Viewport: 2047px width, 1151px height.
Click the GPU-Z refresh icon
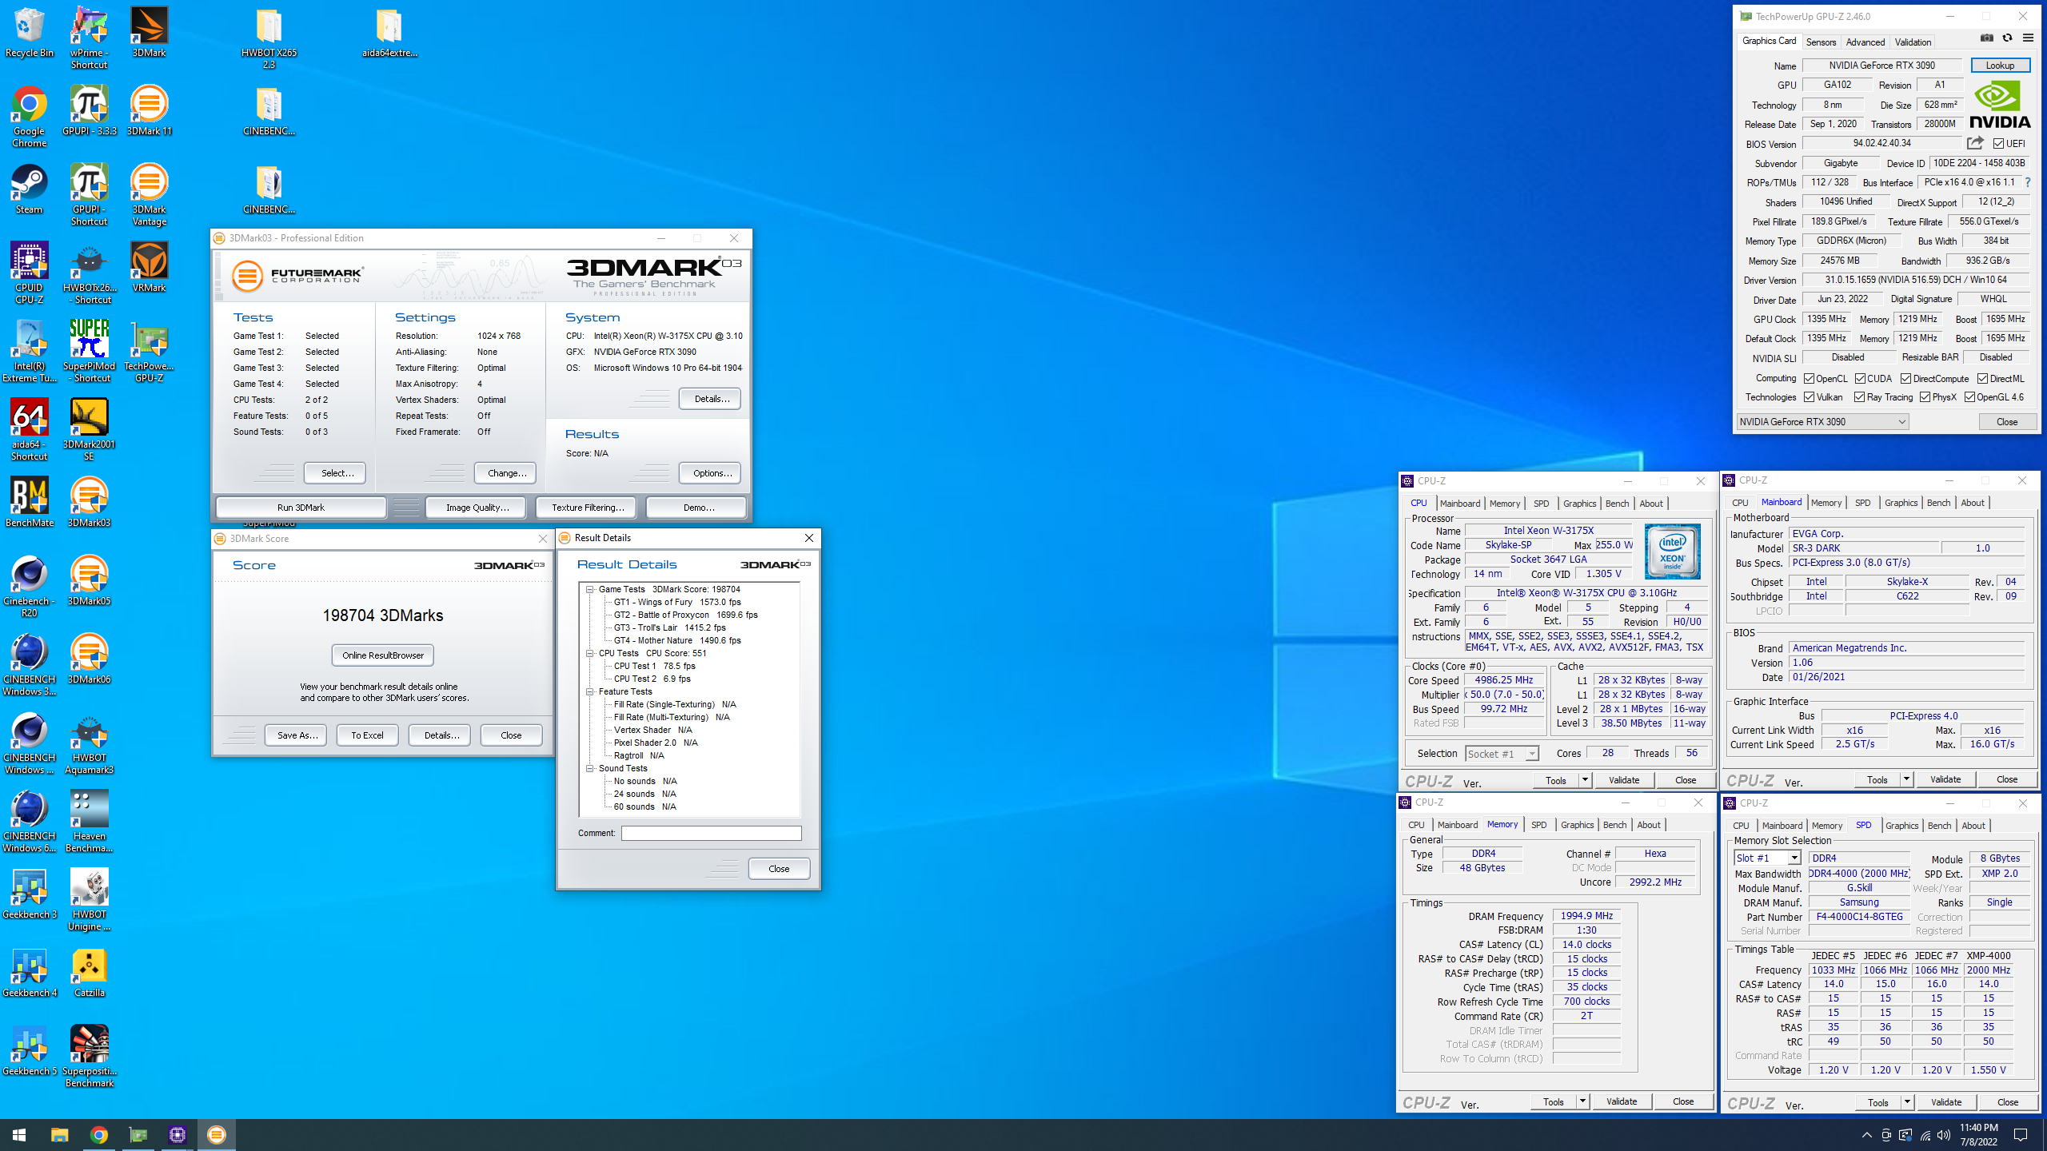pyautogui.click(x=2007, y=38)
